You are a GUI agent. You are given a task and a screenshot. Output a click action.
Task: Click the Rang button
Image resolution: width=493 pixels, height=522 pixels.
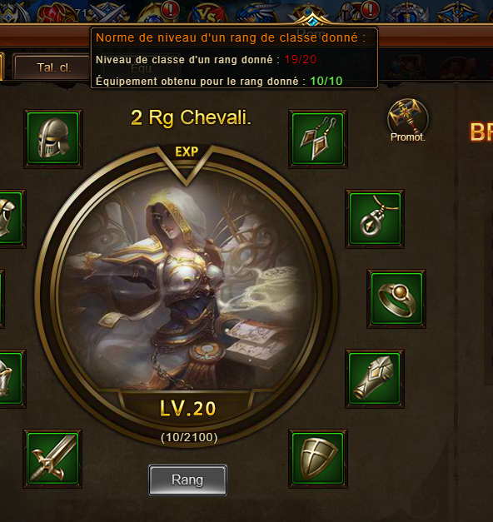(187, 480)
